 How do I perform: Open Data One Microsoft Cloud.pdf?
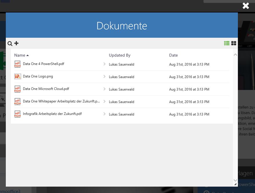click(46, 89)
